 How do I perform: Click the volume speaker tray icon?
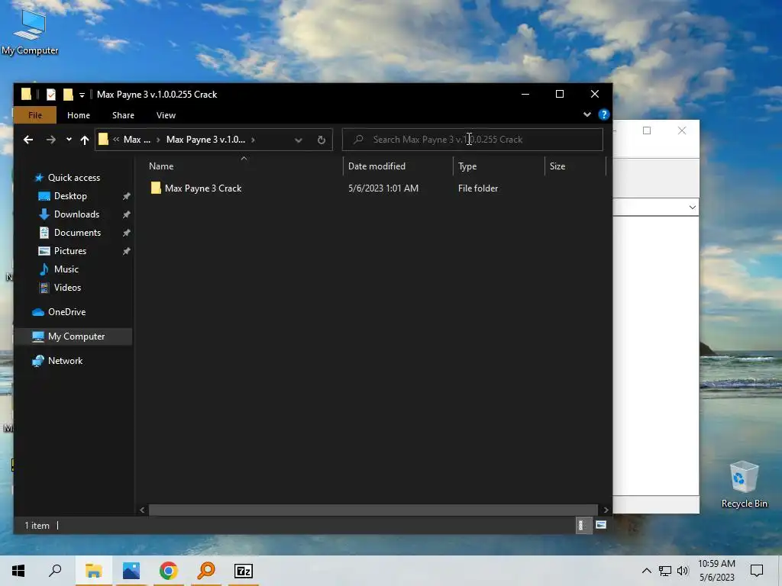coord(683,571)
